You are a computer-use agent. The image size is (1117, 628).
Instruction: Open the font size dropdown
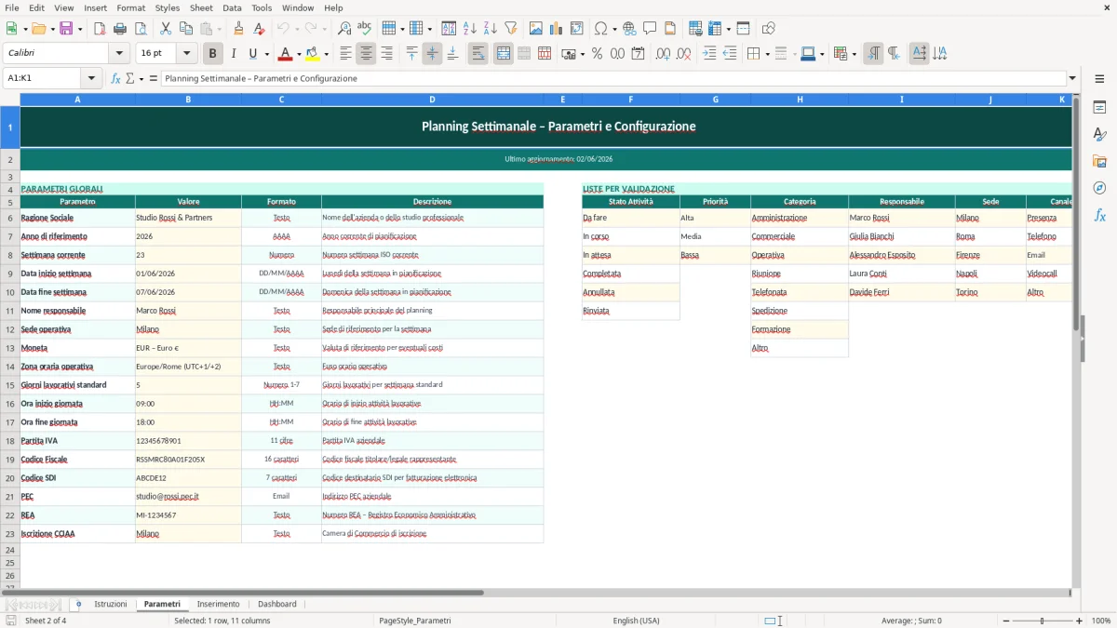(187, 54)
